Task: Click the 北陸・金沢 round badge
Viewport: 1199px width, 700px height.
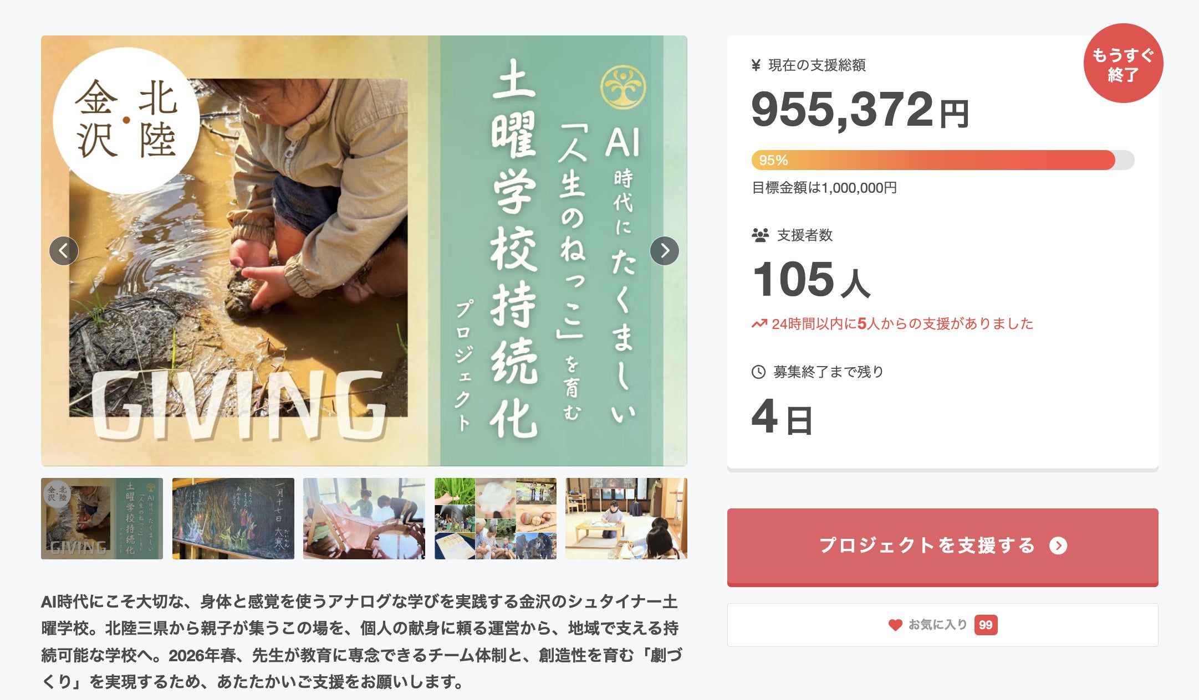Action: [126, 120]
